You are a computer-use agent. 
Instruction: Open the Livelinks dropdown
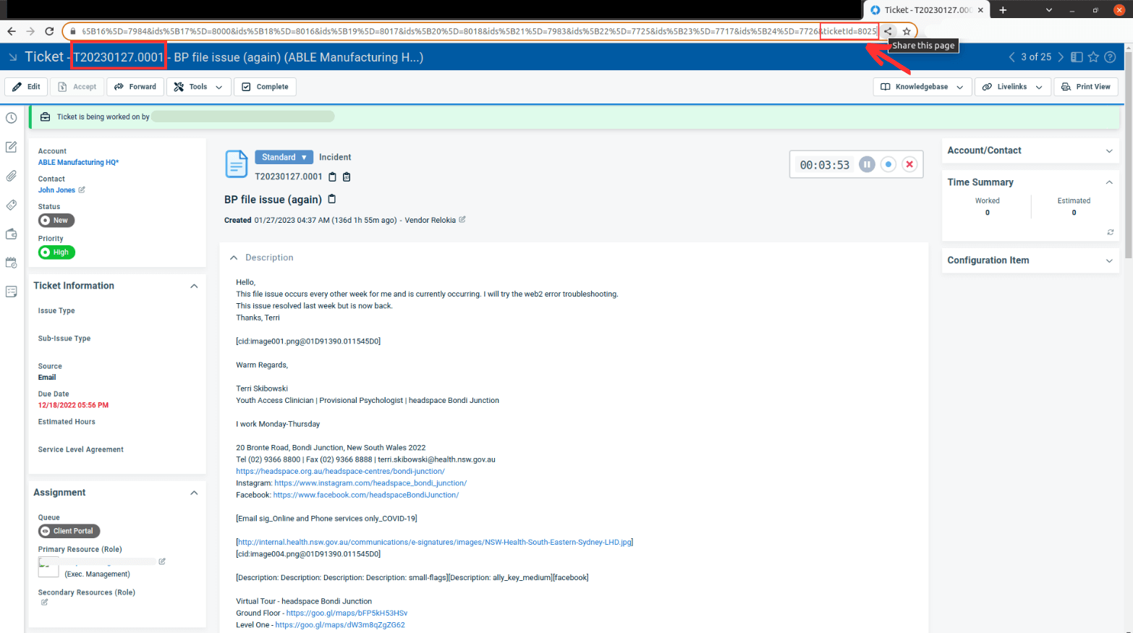[x=1012, y=87]
